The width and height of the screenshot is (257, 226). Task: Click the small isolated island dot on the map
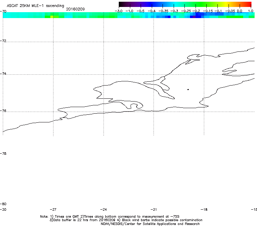click(188, 89)
